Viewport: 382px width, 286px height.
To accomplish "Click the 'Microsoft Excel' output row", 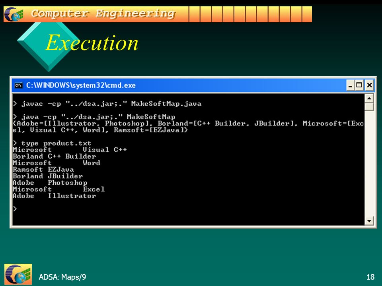I will click(58, 189).
